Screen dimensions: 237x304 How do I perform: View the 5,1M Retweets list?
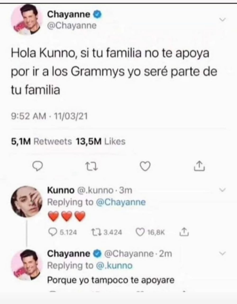point(41,141)
